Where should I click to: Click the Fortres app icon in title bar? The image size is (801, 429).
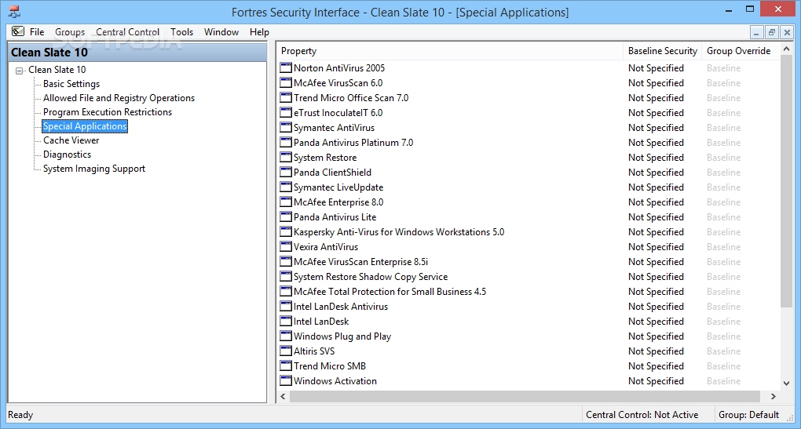point(14,12)
